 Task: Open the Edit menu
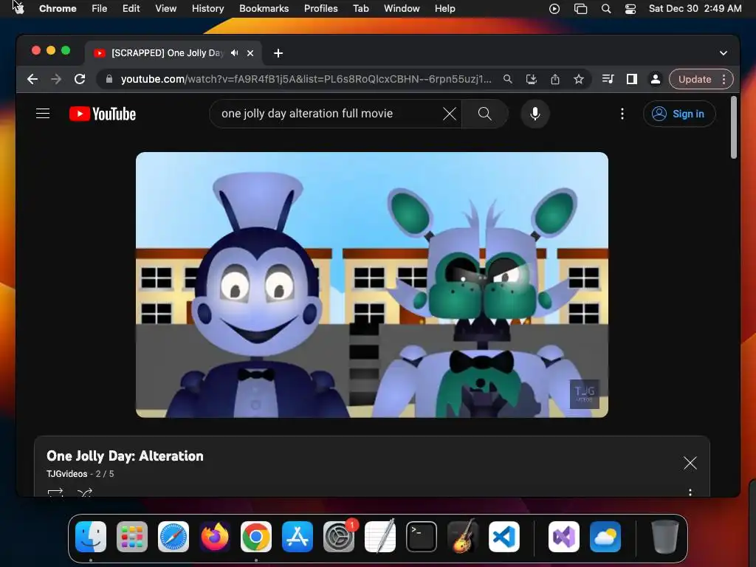[131, 9]
